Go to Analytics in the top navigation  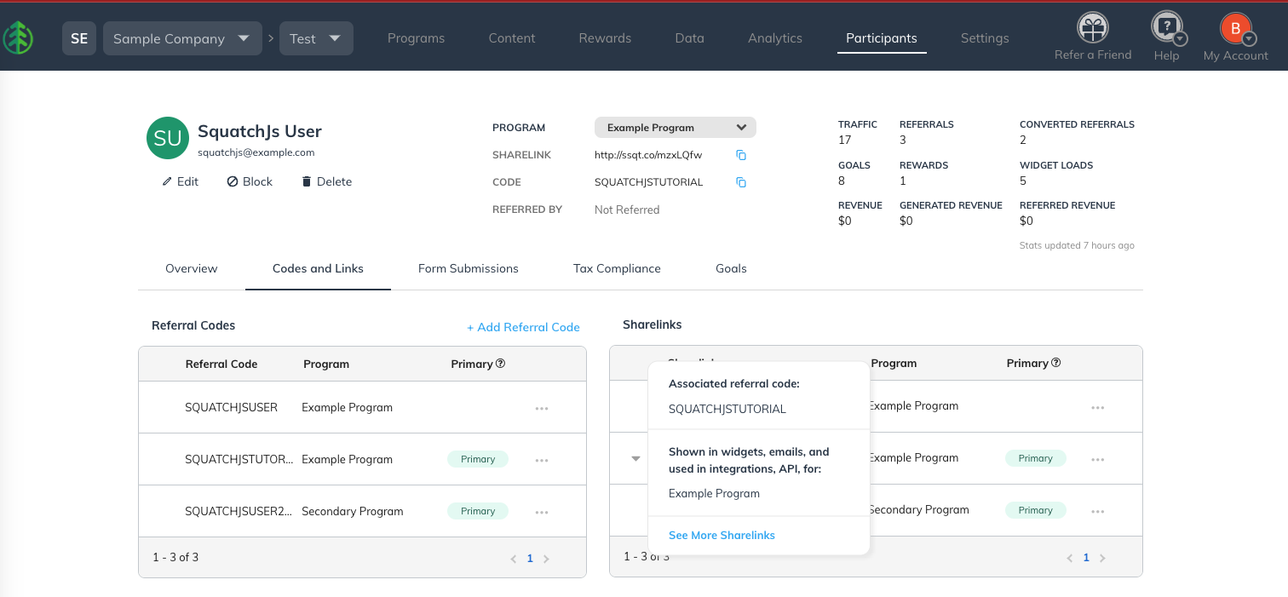(774, 38)
